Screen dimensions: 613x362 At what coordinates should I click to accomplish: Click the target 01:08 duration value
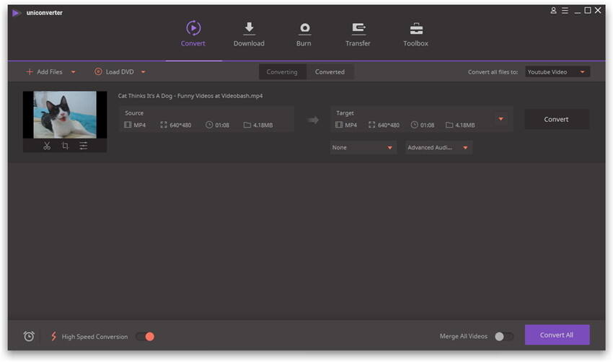coord(427,125)
